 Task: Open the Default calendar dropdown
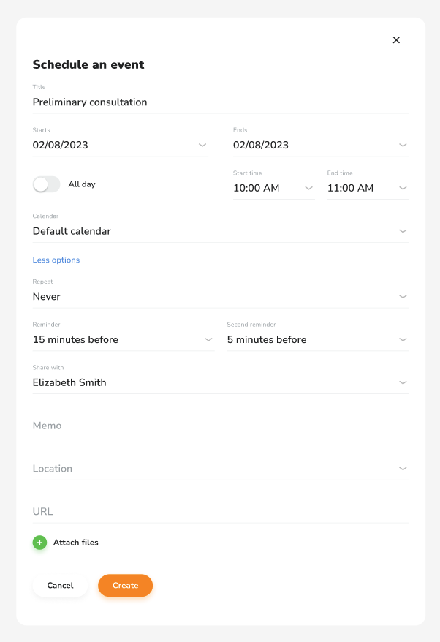click(x=221, y=231)
